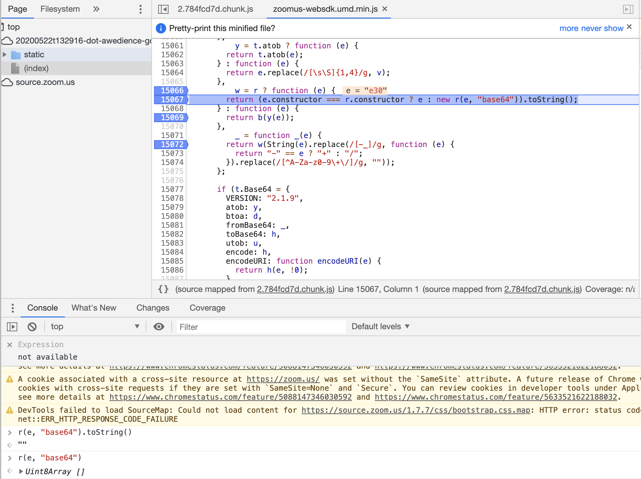This screenshot has height=479, width=641.
Task: Toggle the file navigator sidebar icon
Action: click(163, 9)
